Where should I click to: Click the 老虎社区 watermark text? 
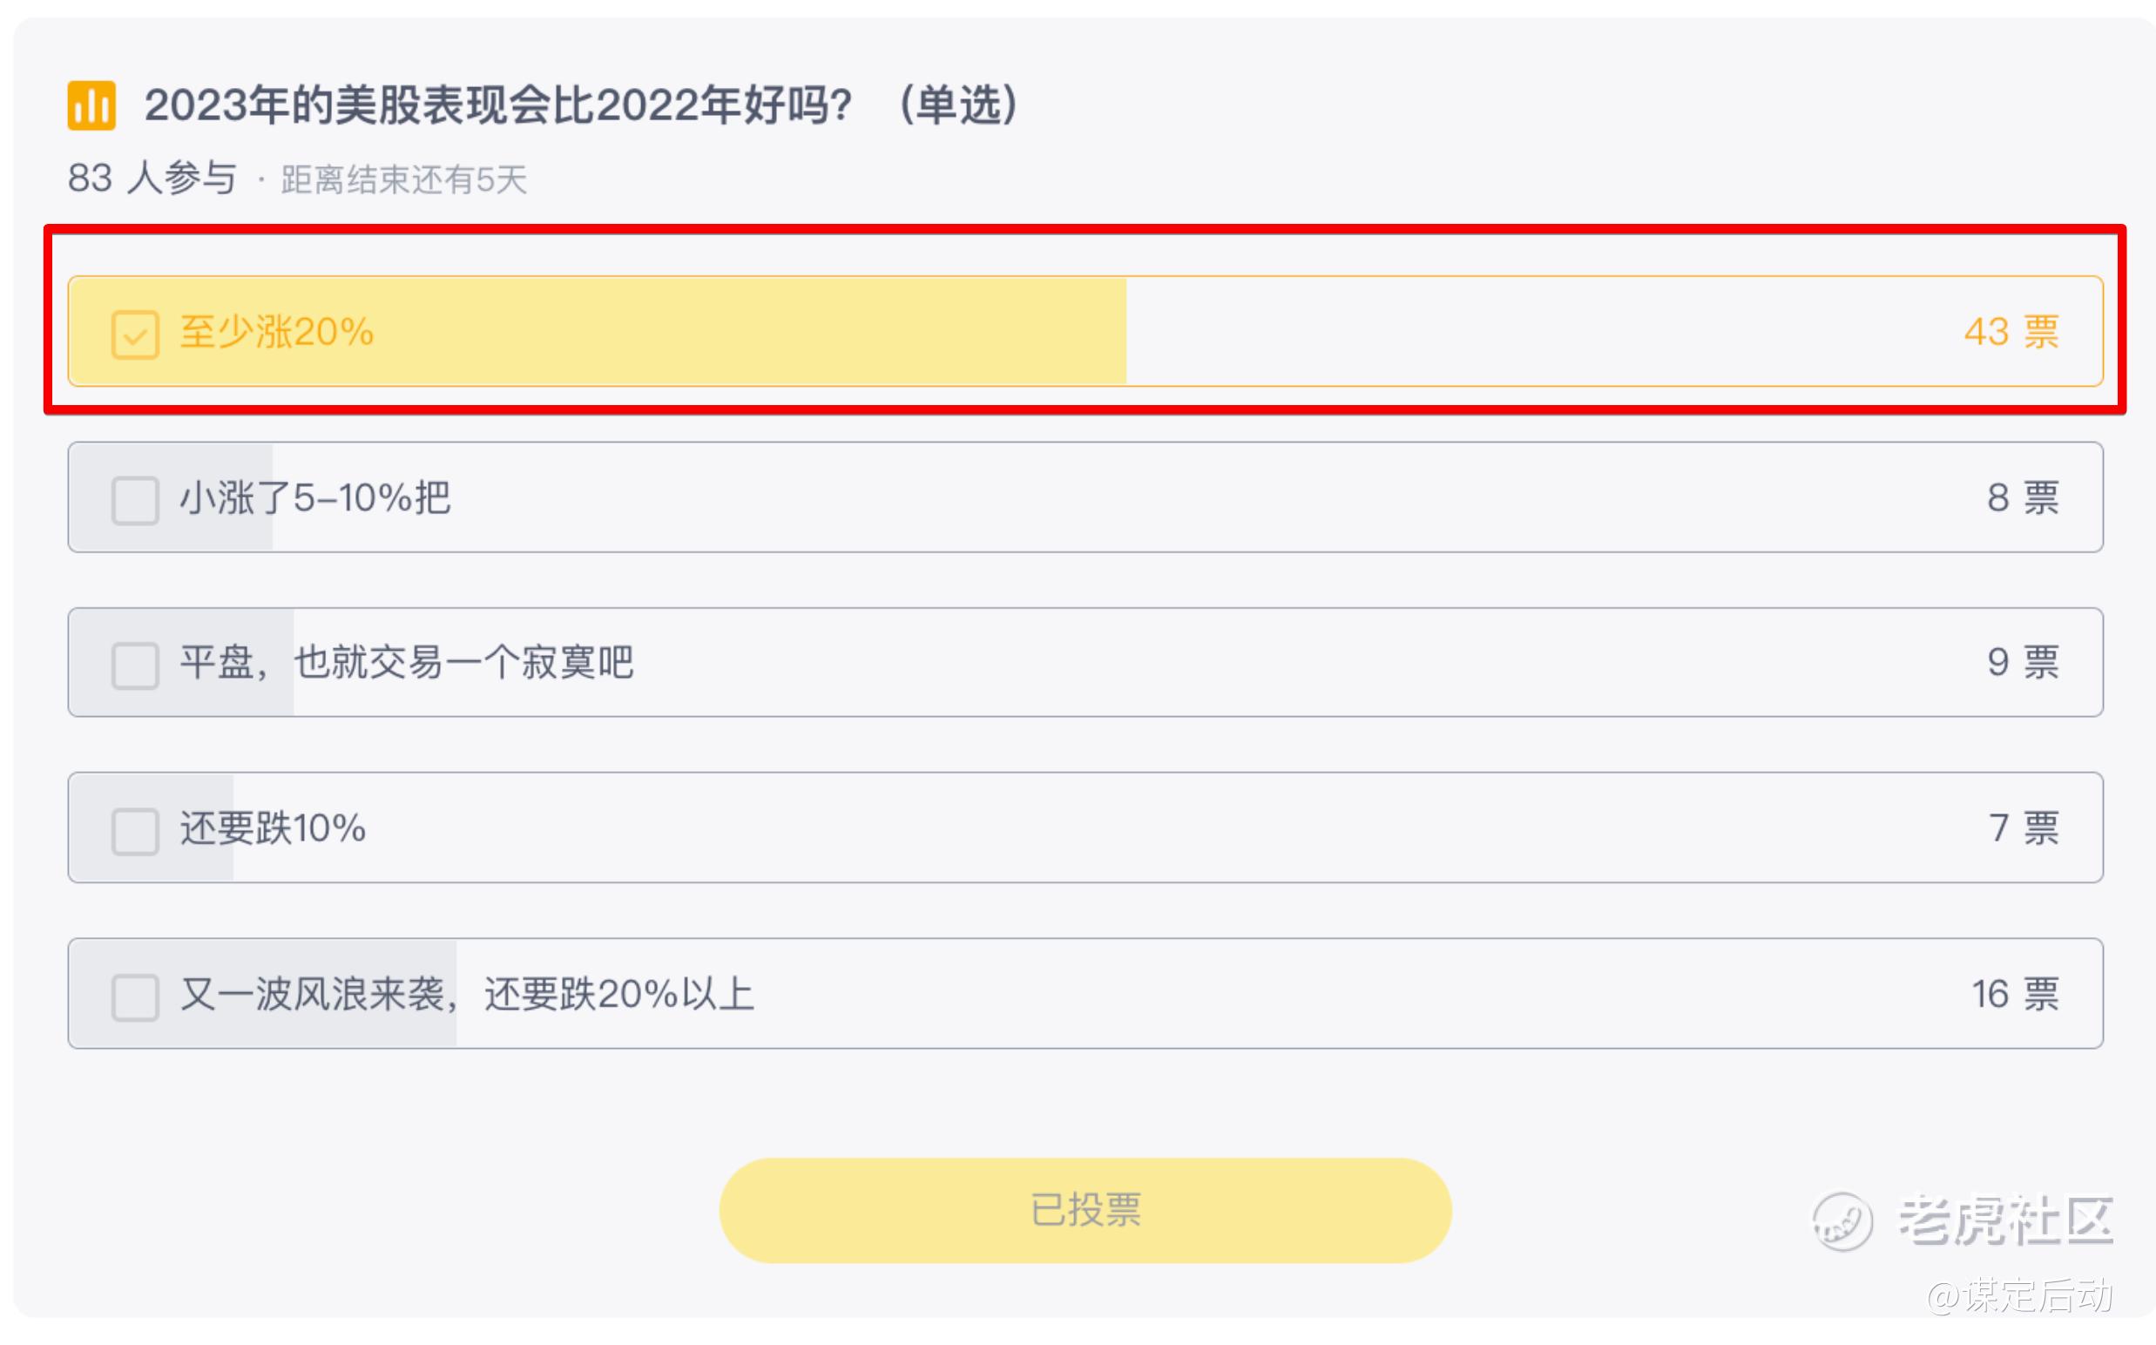pos(2006,1222)
